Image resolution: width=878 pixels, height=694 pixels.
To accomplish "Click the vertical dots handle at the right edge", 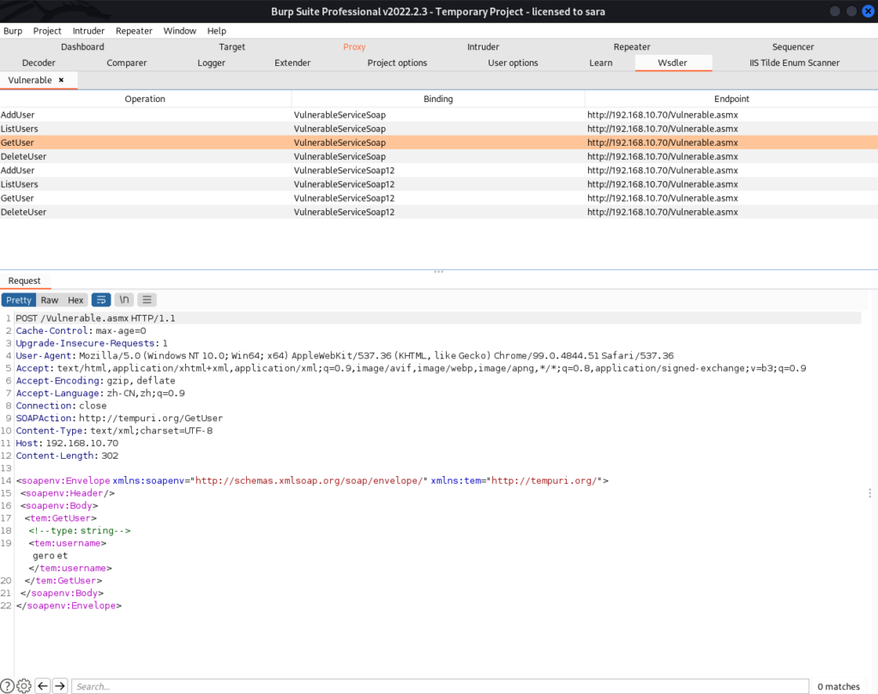I will tap(869, 493).
